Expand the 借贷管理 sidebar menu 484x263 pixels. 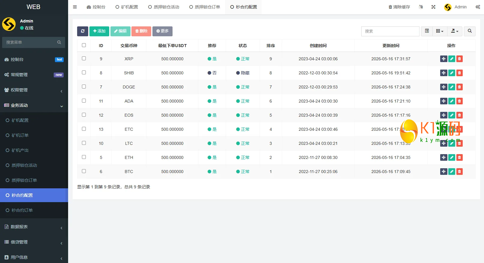[x=34, y=242]
